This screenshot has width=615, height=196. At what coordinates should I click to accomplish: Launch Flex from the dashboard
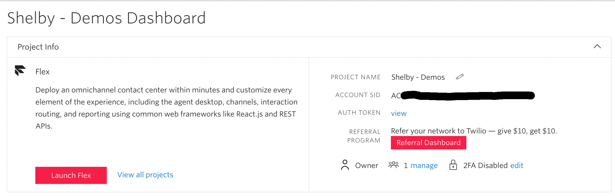click(71, 175)
